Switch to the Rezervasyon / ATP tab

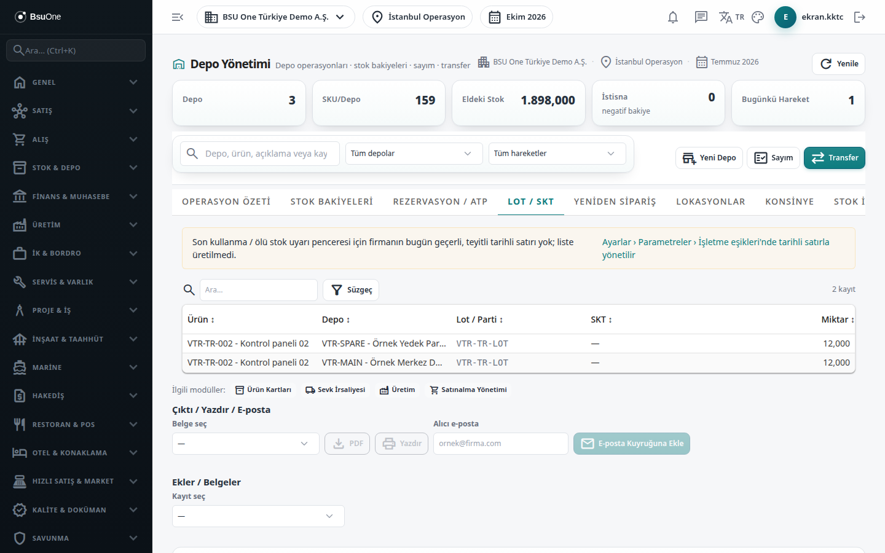tap(441, 202)
